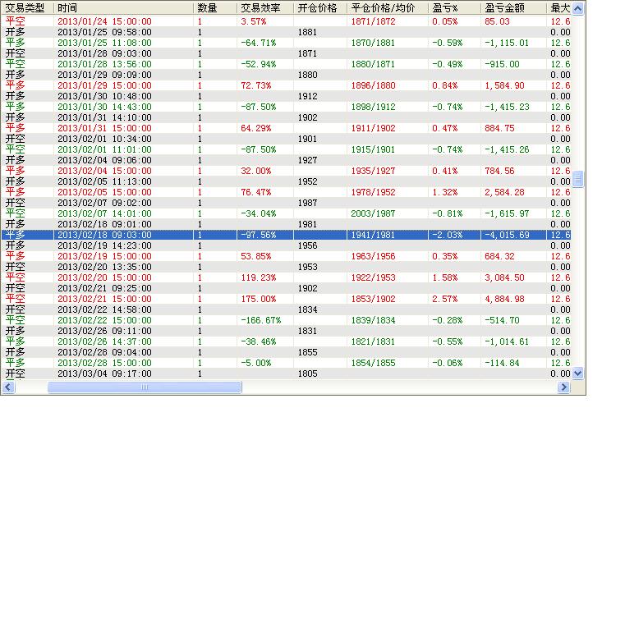Click loss amount -1,415.26

pyautogui.click(x=507, y=149)
